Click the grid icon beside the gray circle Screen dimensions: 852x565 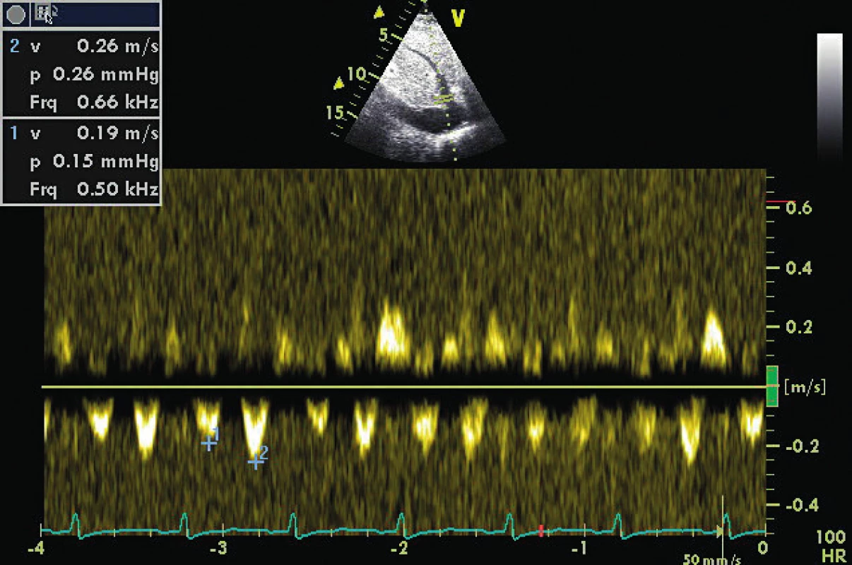(x=44, y=13)
